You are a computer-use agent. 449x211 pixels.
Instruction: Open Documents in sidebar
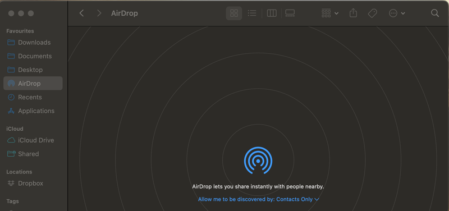pos(33,56)
